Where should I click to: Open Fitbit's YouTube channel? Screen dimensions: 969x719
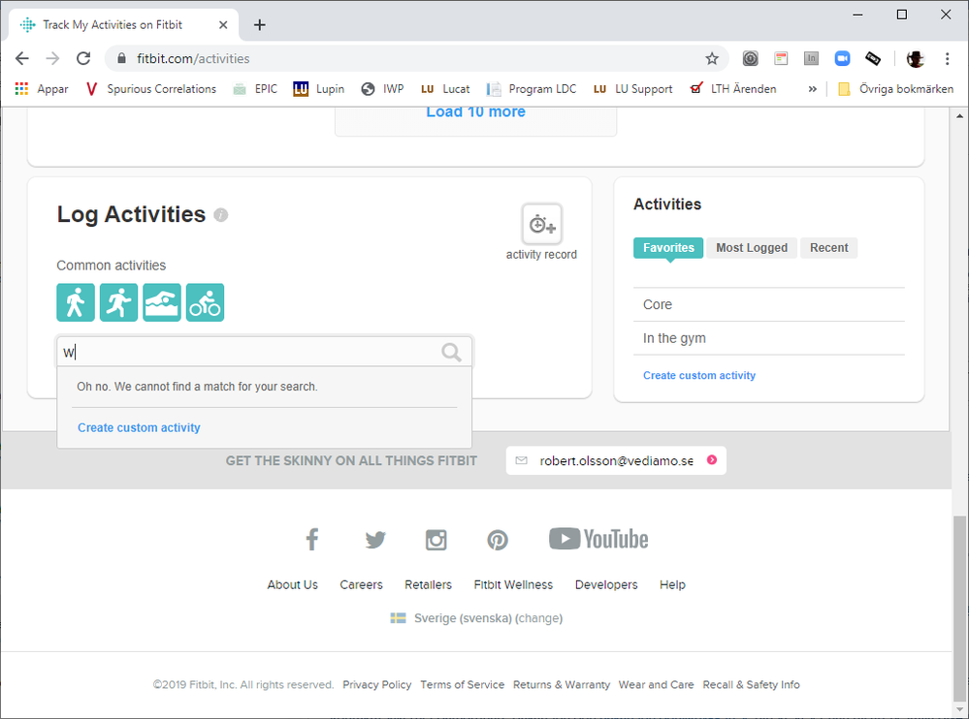point(598,539)
